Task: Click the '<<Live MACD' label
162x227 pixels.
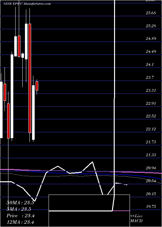Action: (x=136, y=219)
